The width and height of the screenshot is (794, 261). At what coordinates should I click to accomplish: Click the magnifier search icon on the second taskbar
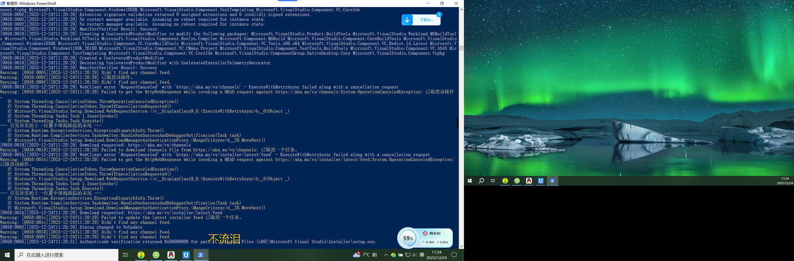(481, 181)
